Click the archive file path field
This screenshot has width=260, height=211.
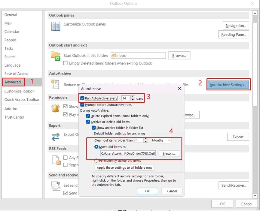click(x=128, y=153)
